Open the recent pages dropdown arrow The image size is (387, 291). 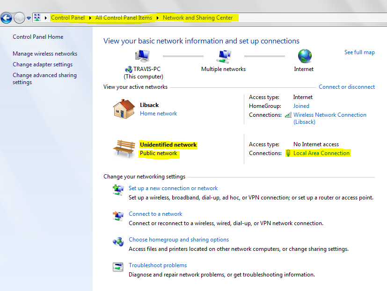click(29, 18)
